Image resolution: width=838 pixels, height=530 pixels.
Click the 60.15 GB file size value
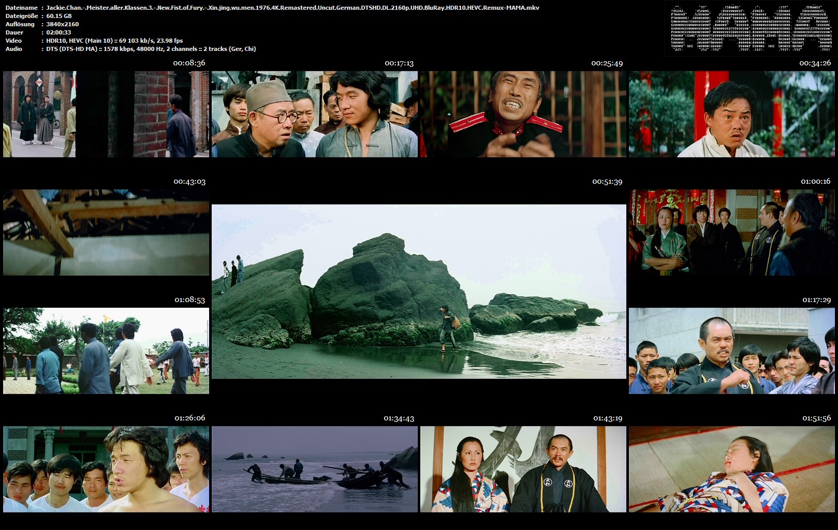click(x=59, y=16)
